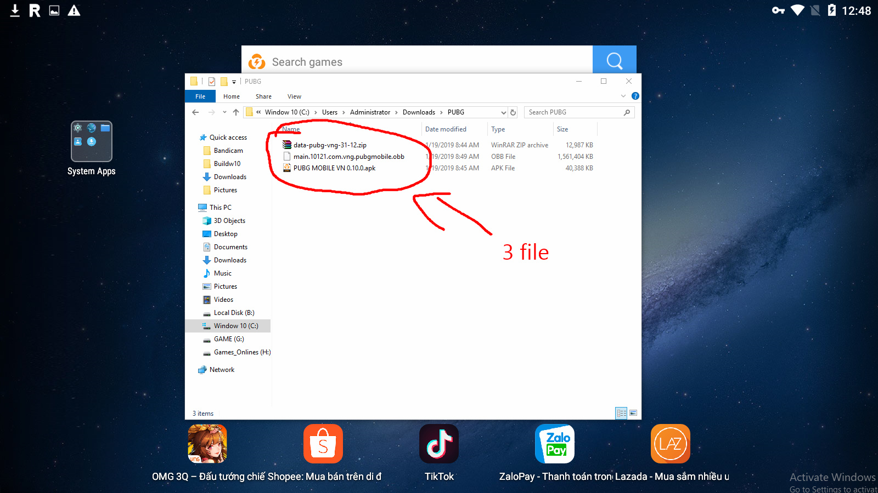Open Videos folder in navigation pane
Screen dimensions: 878x493
[x=223, y=300]
